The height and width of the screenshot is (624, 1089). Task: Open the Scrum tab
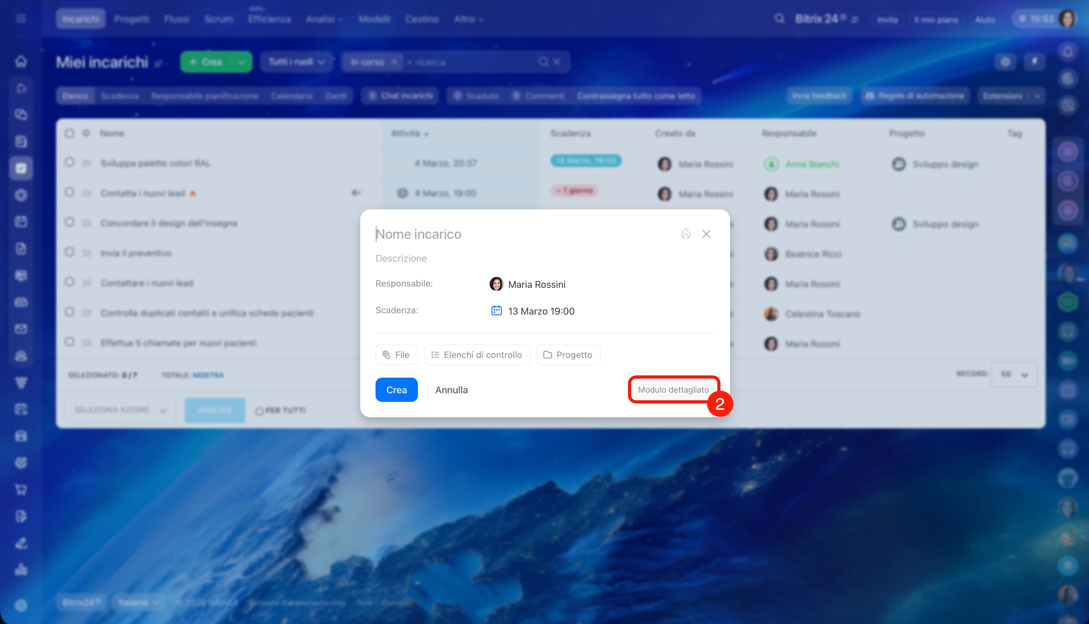[x=219, y=19]
